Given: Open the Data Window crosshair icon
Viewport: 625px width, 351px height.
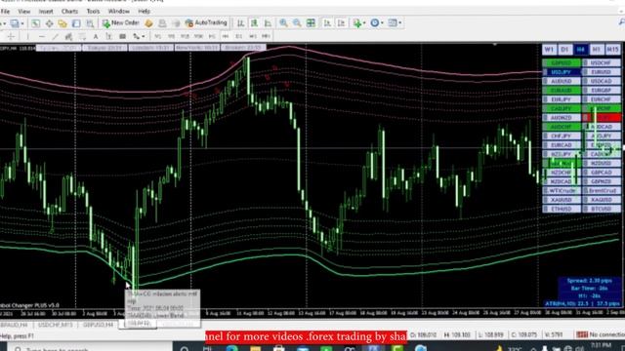Looking at the screenshot, I should pyautogui.click(x=49, y=23).
